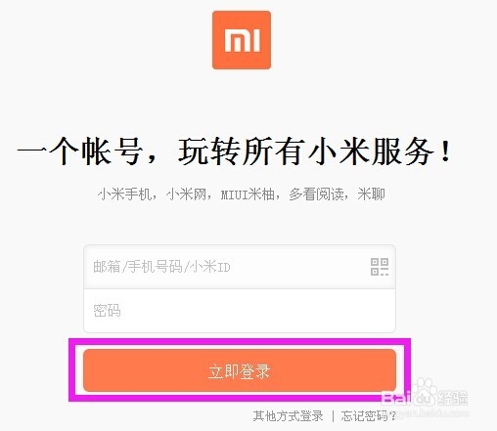Click the MIUI米柚 text in subtitle
The image size is (497, 431).
[x=248, y=194]
